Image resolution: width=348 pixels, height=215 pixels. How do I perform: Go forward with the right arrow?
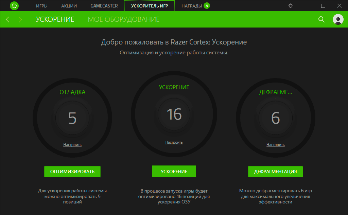20,19
